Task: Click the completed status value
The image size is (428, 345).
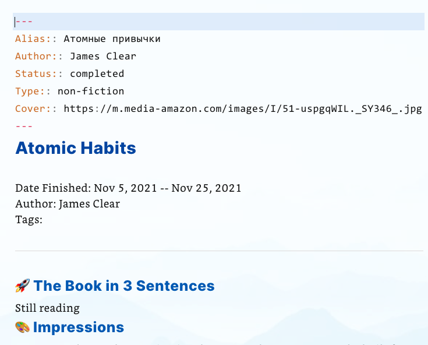Action: 97,74
